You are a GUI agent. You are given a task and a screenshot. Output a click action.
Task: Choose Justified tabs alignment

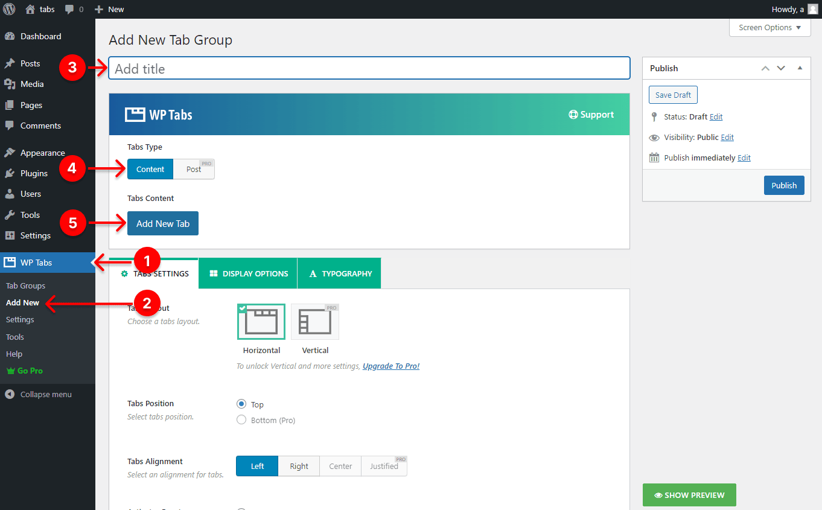click(x=384, y=466)
